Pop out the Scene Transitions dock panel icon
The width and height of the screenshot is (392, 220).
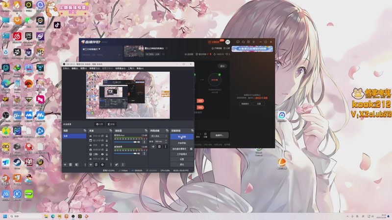167,131
